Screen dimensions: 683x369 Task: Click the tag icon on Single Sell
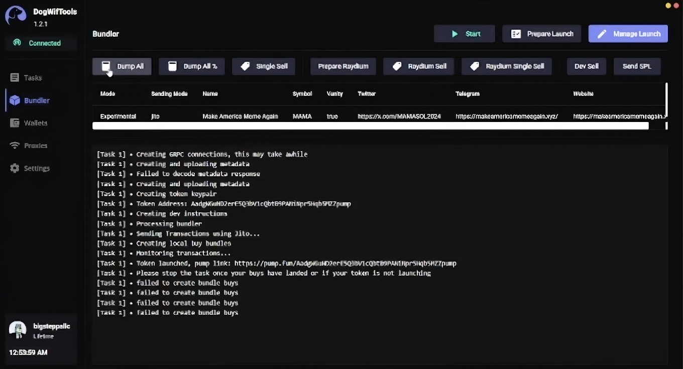245,66
